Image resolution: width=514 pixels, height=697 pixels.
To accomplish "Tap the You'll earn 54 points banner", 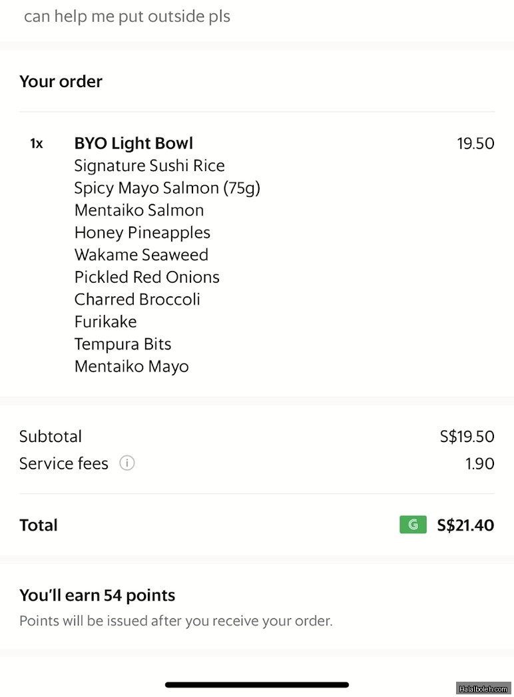I will (97, 595).
